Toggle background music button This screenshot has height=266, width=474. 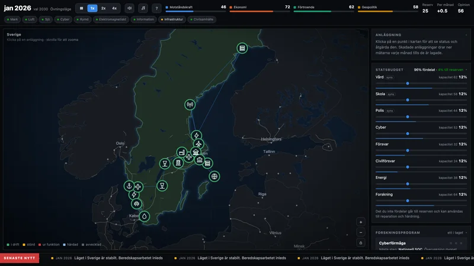click(143, 8)
